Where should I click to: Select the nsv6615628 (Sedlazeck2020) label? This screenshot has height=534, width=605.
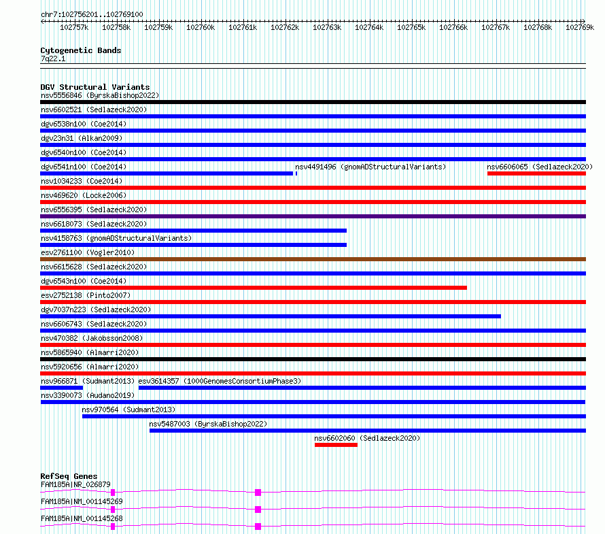click(x=94, y=267)
